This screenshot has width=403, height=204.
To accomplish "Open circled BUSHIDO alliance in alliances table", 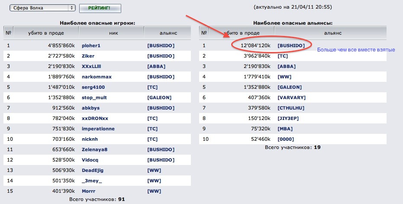I will click(x=291, y=45).
